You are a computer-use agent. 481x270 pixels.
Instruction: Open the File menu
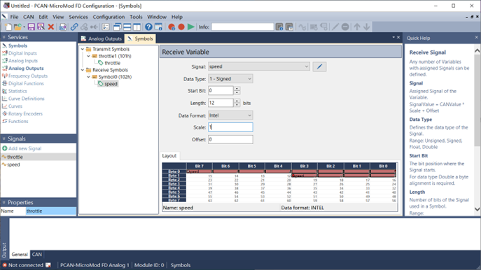(x=14, y=17)
